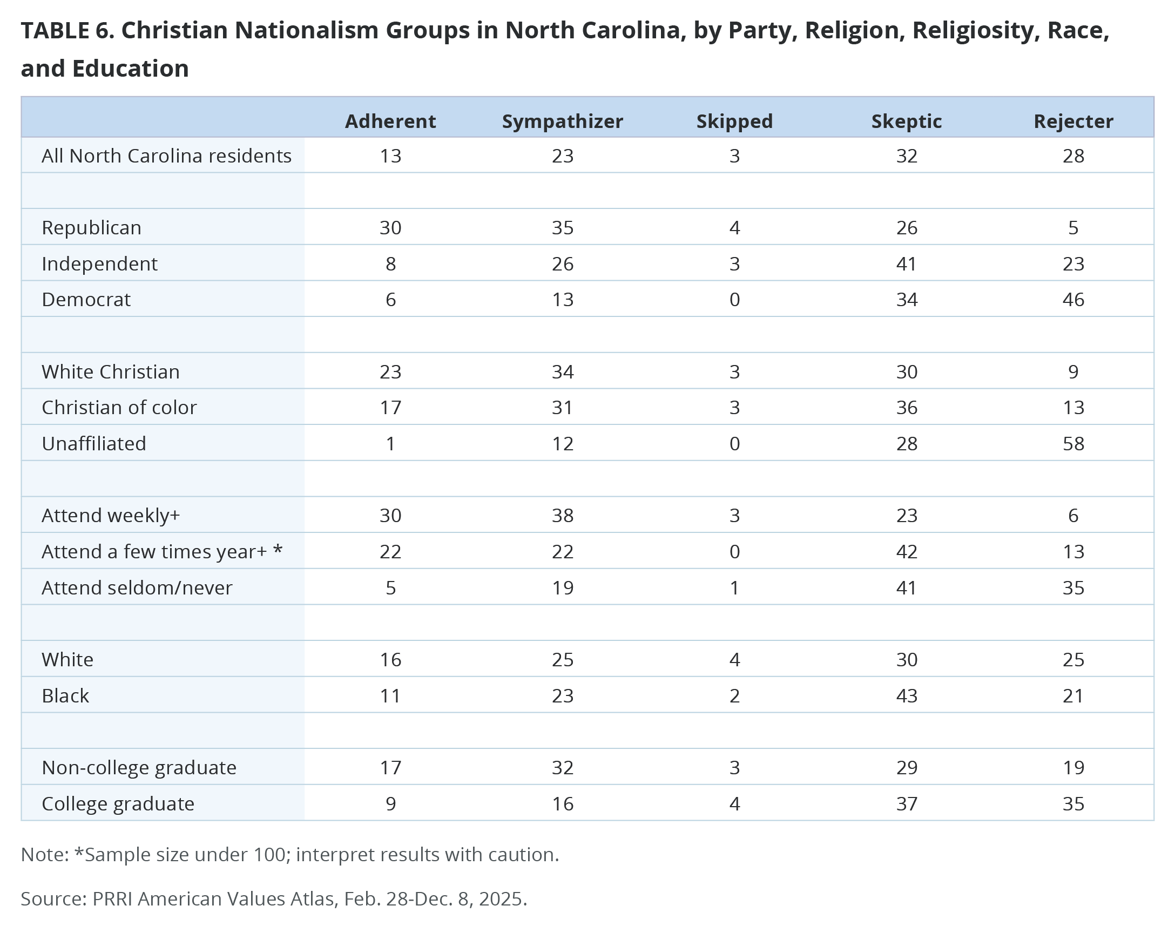
Task: Click the Rejecter column header
Action: pos(1073,121)
